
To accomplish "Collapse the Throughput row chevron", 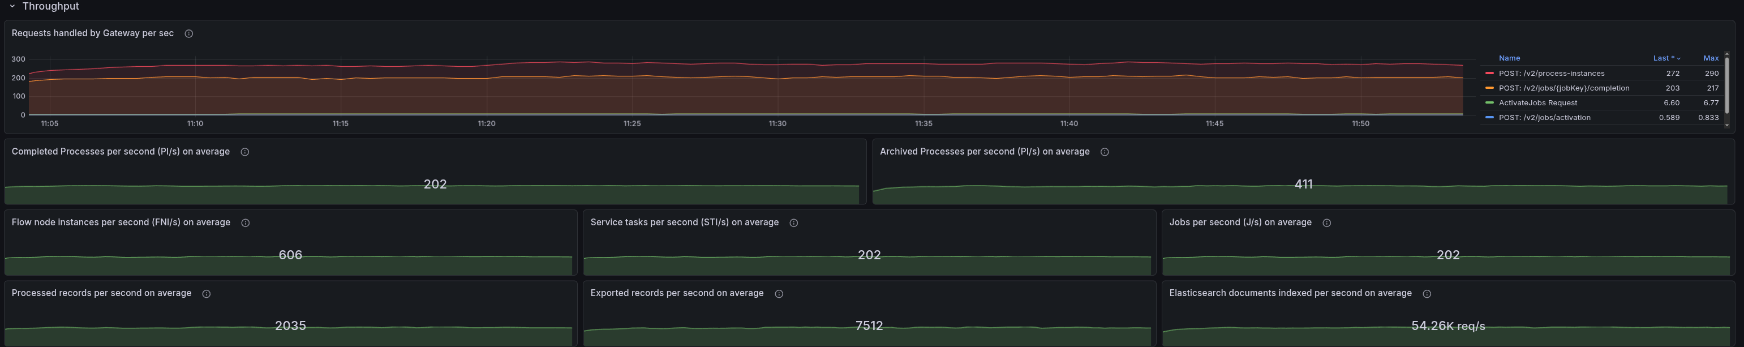I will [12, 6].
